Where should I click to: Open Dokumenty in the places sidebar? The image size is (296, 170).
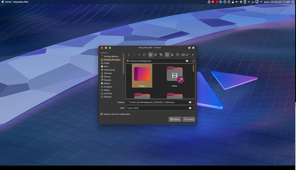click(x=111, y=70)
